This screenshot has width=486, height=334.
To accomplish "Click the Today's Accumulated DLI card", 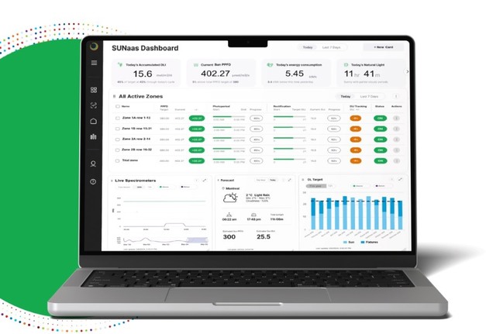I will (143, 72).
